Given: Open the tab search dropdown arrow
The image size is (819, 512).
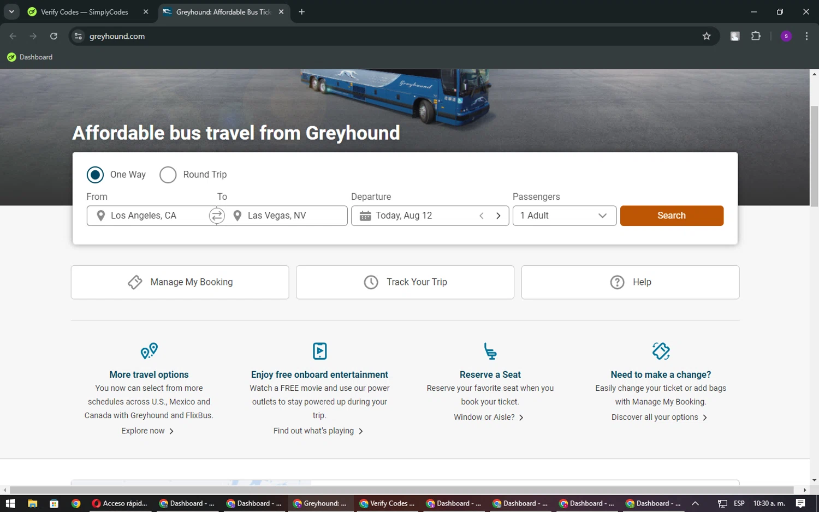Looking at the screenshot, I should 11,11.
